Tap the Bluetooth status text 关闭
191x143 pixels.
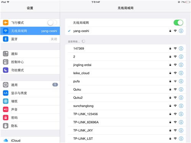tap(54, 39)
